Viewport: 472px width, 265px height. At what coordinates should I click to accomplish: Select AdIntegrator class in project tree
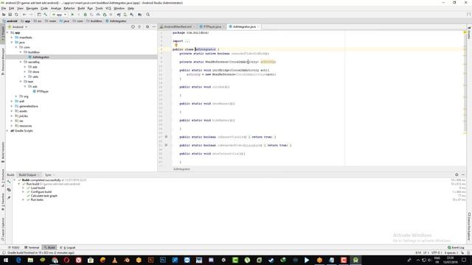pyautogui.click(x=41, y=57)
